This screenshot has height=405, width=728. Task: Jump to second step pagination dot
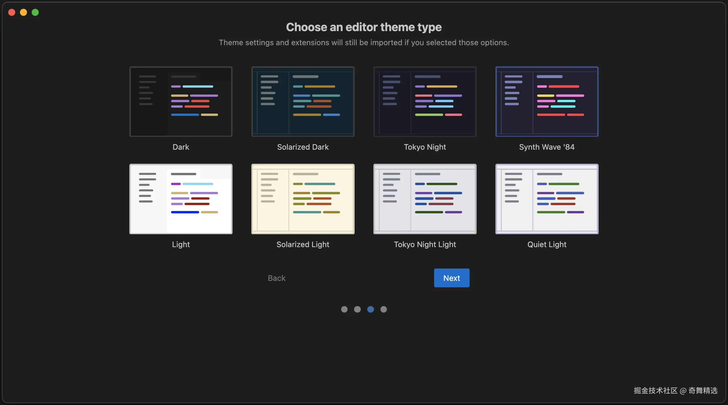point(357,309)
